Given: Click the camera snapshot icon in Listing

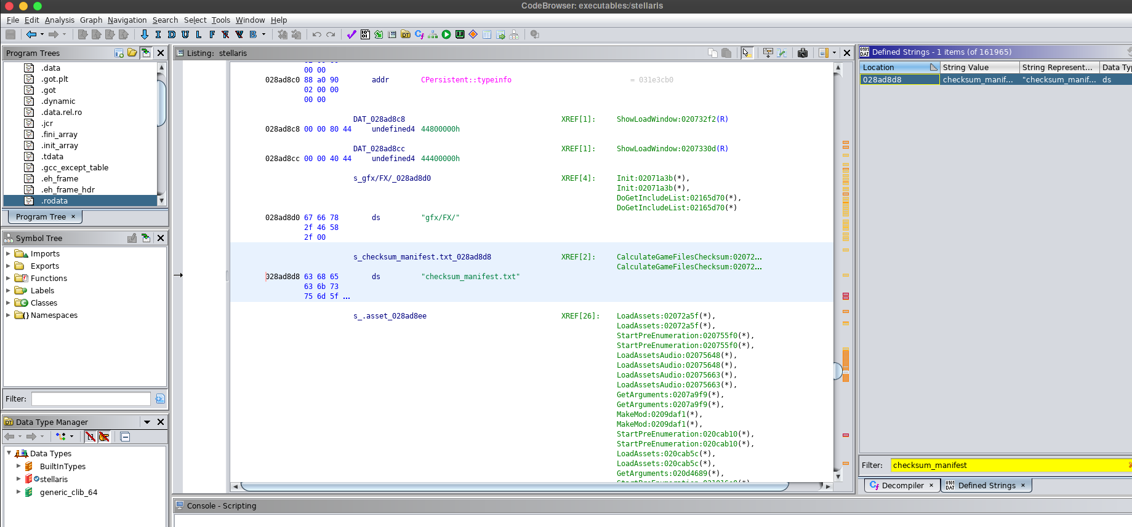Looking at the screenshot, I should [x=802, y=53].
